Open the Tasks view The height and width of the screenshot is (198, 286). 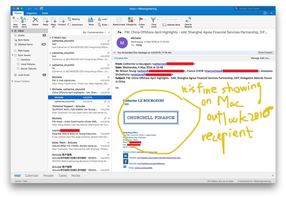pos(62,176)
